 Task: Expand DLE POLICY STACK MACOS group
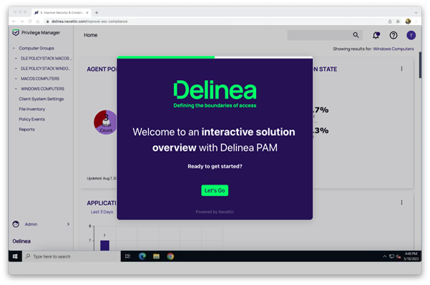(16, 58)
